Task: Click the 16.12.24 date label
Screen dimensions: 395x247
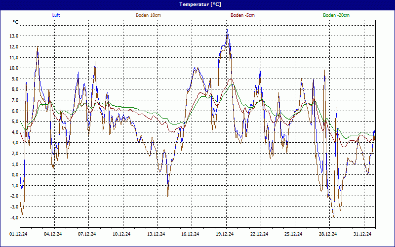Action: point(190,234)
